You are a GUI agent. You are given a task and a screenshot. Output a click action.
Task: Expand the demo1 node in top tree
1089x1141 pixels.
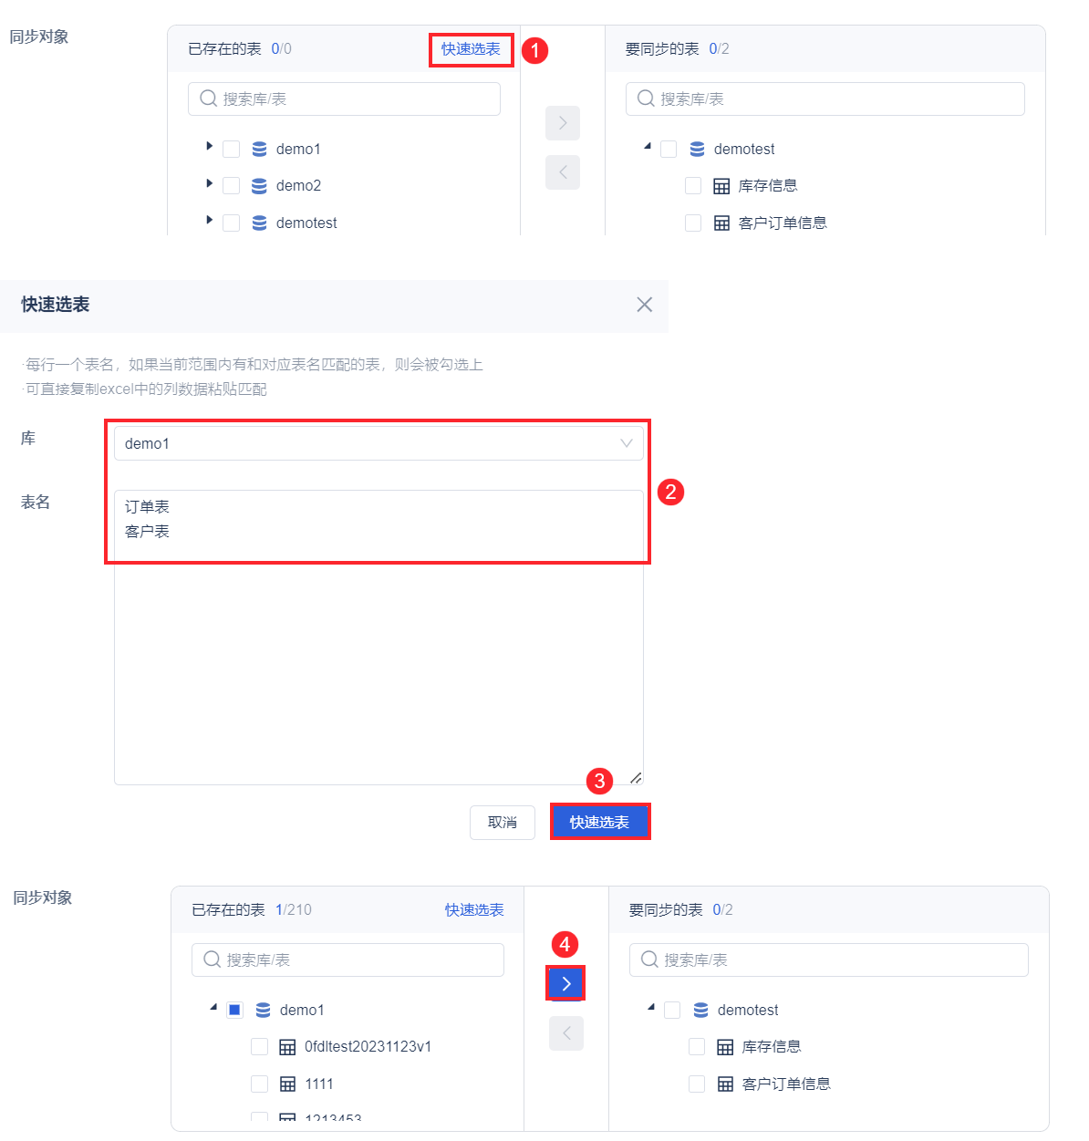209,146
